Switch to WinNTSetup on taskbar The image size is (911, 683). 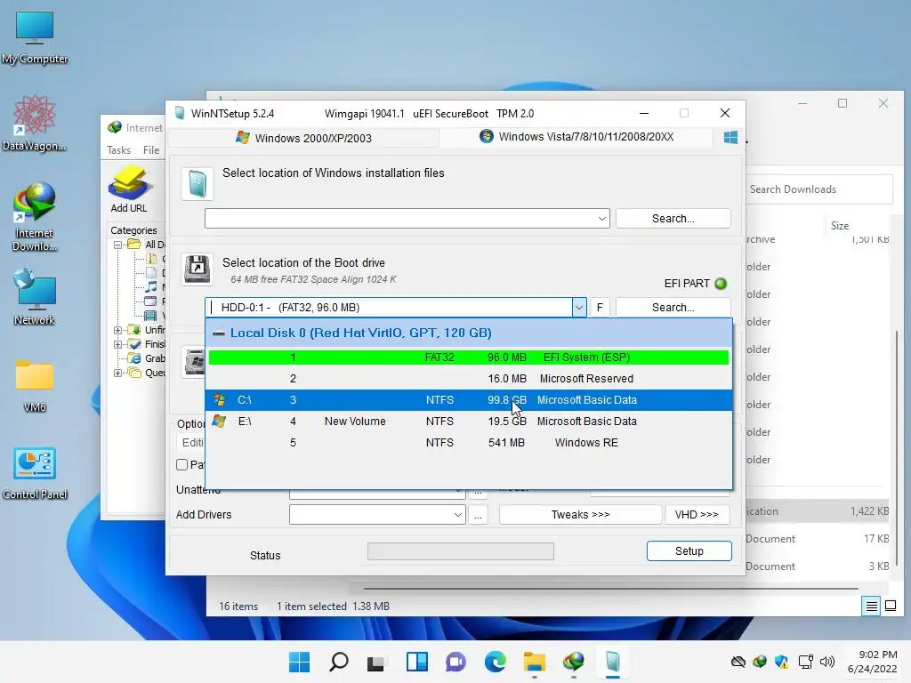(612, 662)
